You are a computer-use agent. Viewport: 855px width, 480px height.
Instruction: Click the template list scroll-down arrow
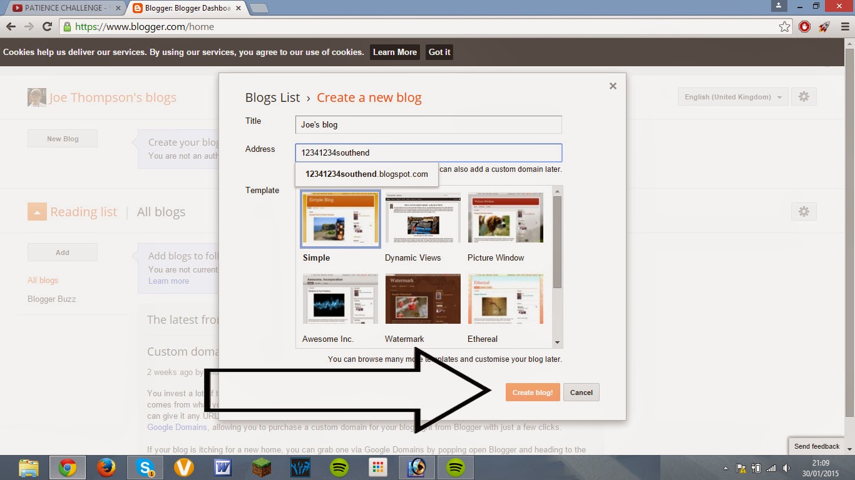557,343
